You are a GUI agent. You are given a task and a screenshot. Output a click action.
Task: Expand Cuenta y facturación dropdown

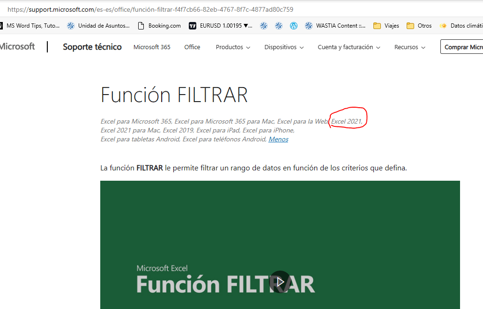[x=349, y=47]
